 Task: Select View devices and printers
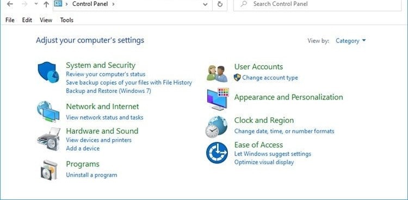(x=98, y=140)
